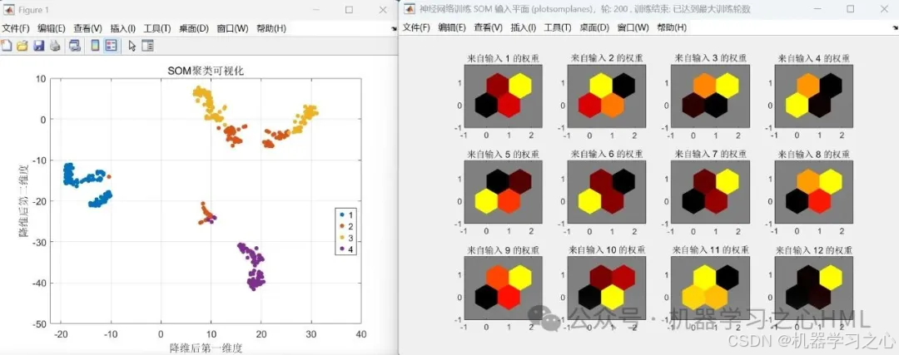Open 文件(F) menu in Figure 1
899x355 pixels.
point(16,28)
